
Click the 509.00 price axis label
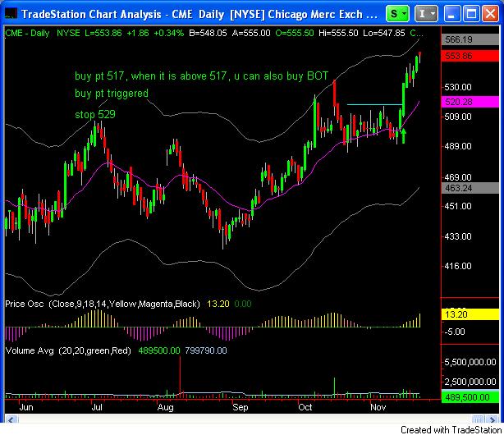(458, 117)
